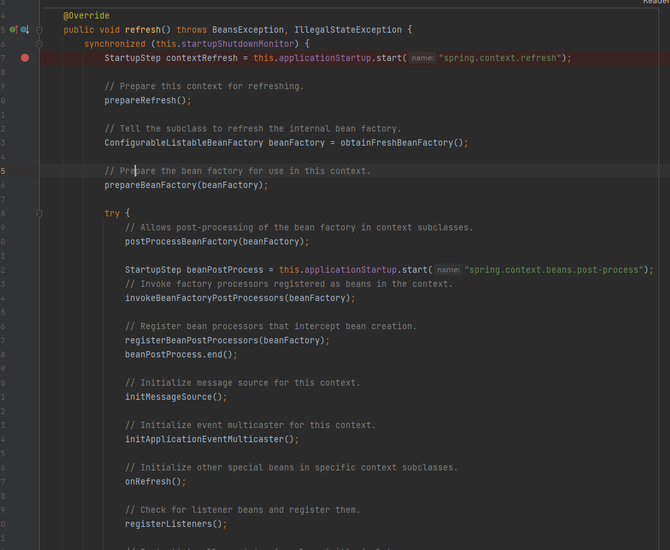Click the comment 'Tell the subclass to refresh'

(253, 129)
